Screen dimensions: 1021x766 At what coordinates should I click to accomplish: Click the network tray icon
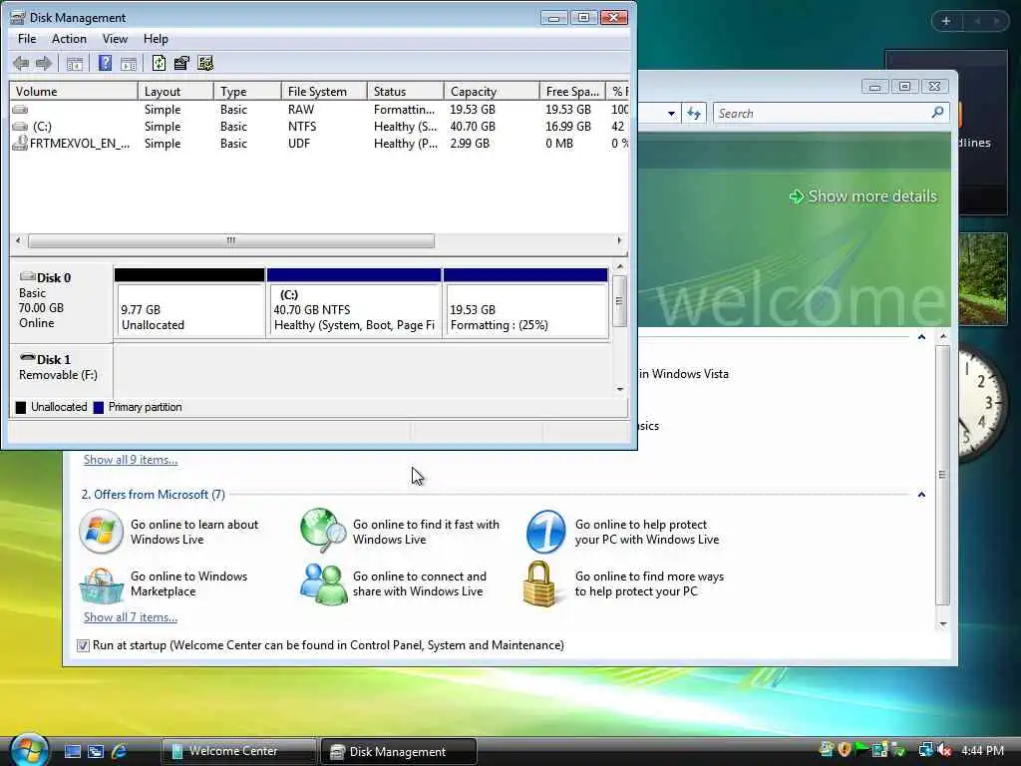pos(925,750)
